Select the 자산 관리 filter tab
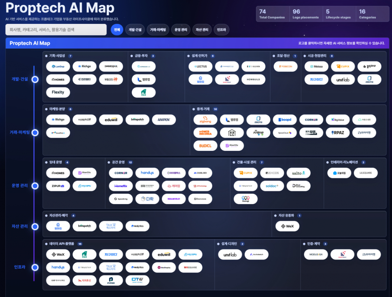The height and width of the screenshot is (297, 392). pyautogui.click(x=202, y=30)
